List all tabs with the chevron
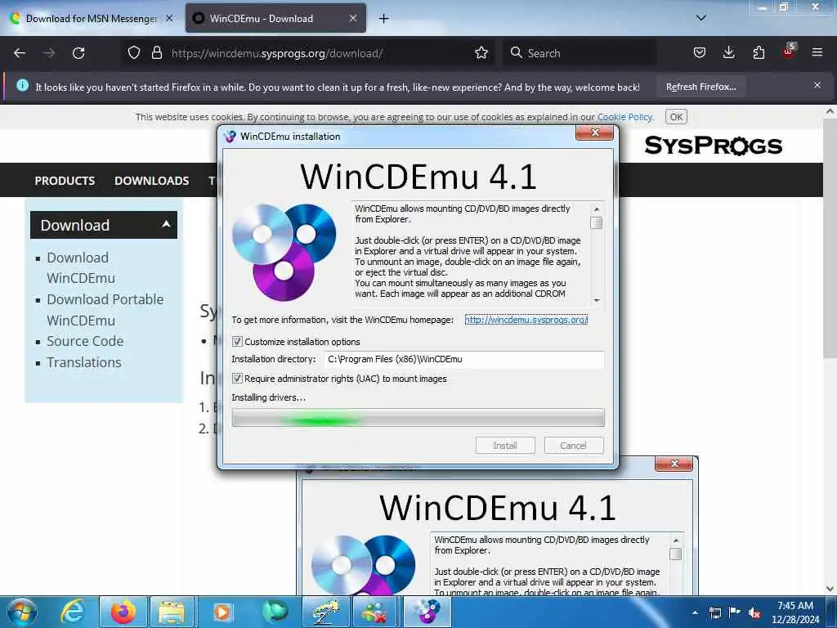This screenshot has width=837, height=628. click(x=701, y=18)
